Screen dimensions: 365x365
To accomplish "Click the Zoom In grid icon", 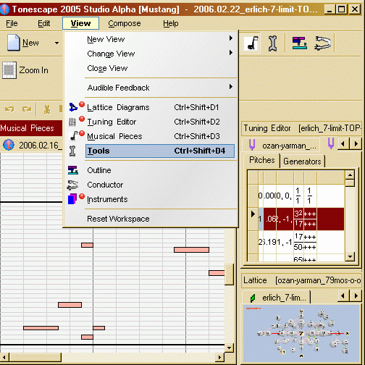I will [x=9, y=70].
